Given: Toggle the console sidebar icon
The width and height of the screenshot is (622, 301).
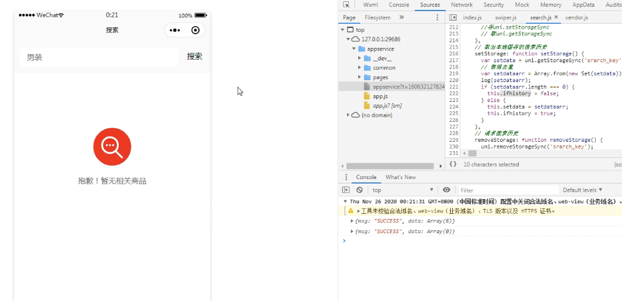Looking at the screenshot, I should [x=346, y=190].
